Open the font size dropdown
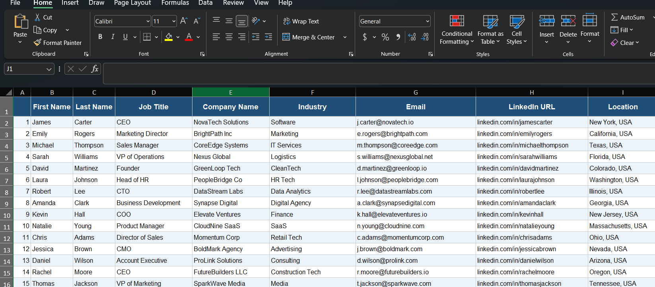The height and width of the screenshot is (287, 655). tap(174, 21)
